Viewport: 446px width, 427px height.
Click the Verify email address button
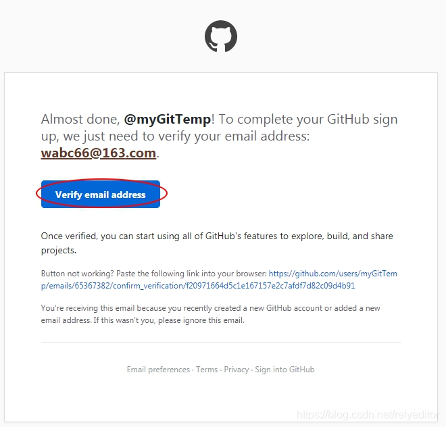coord(101,195)
